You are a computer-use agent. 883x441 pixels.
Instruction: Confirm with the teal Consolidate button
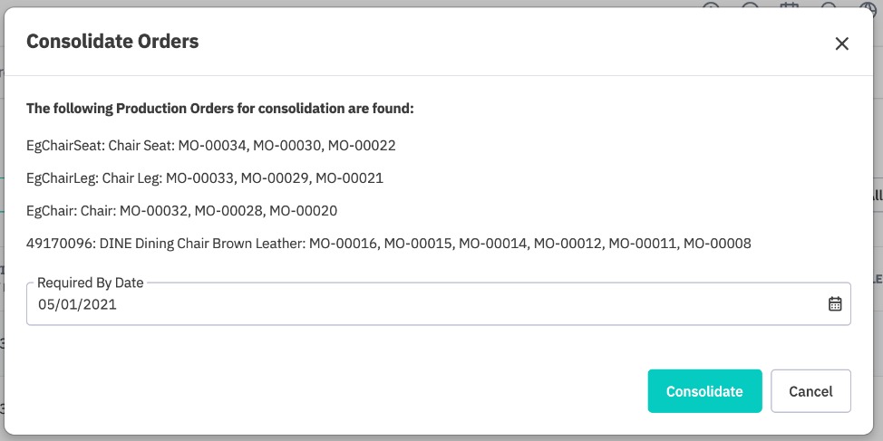[704, 391]
